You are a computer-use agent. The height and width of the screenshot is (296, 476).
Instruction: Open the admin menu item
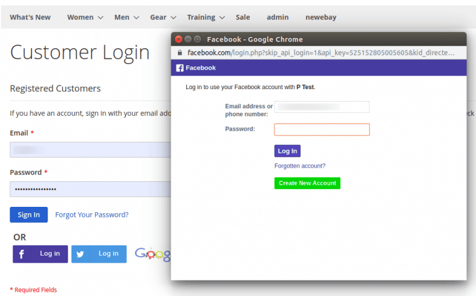click(277, 17)
